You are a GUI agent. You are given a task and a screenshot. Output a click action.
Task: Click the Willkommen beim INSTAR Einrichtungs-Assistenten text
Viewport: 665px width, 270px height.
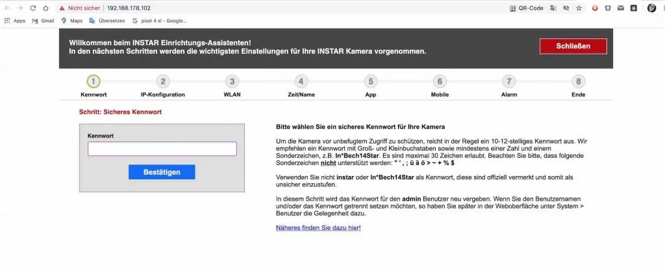pos(160,43)
